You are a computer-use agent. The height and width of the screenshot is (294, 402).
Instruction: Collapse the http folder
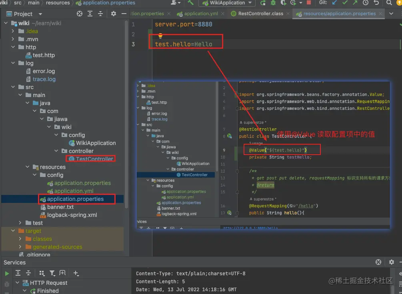(13, 47)
